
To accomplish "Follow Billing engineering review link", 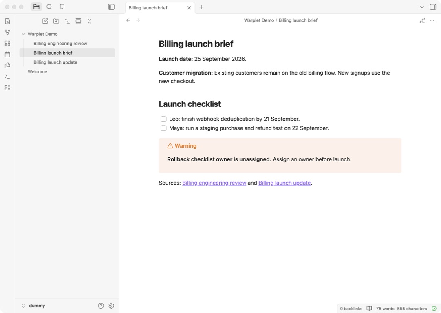I will pyautogui.click(x=214, y=183).
